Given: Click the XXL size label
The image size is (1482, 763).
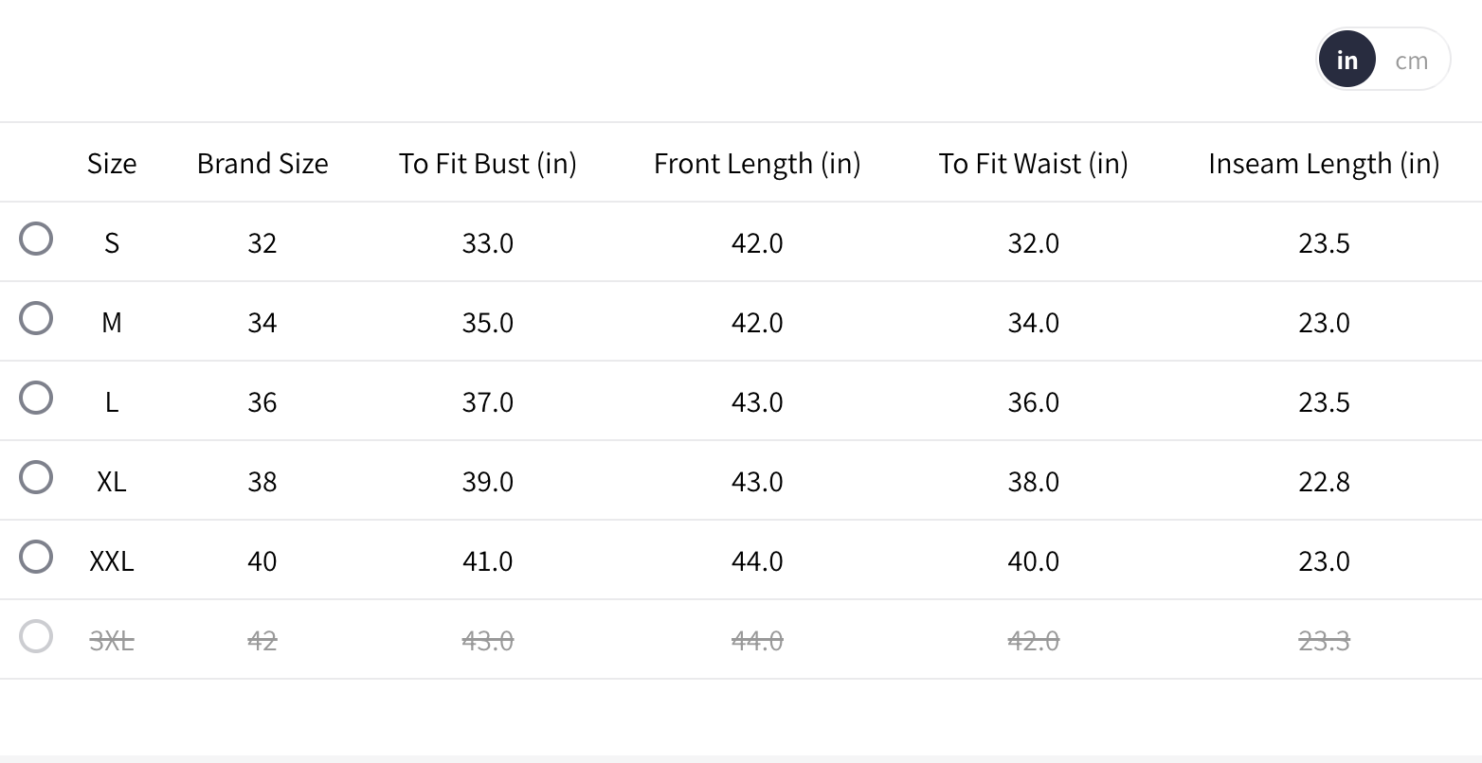Looking at the screenshot, I should (112, 561).
